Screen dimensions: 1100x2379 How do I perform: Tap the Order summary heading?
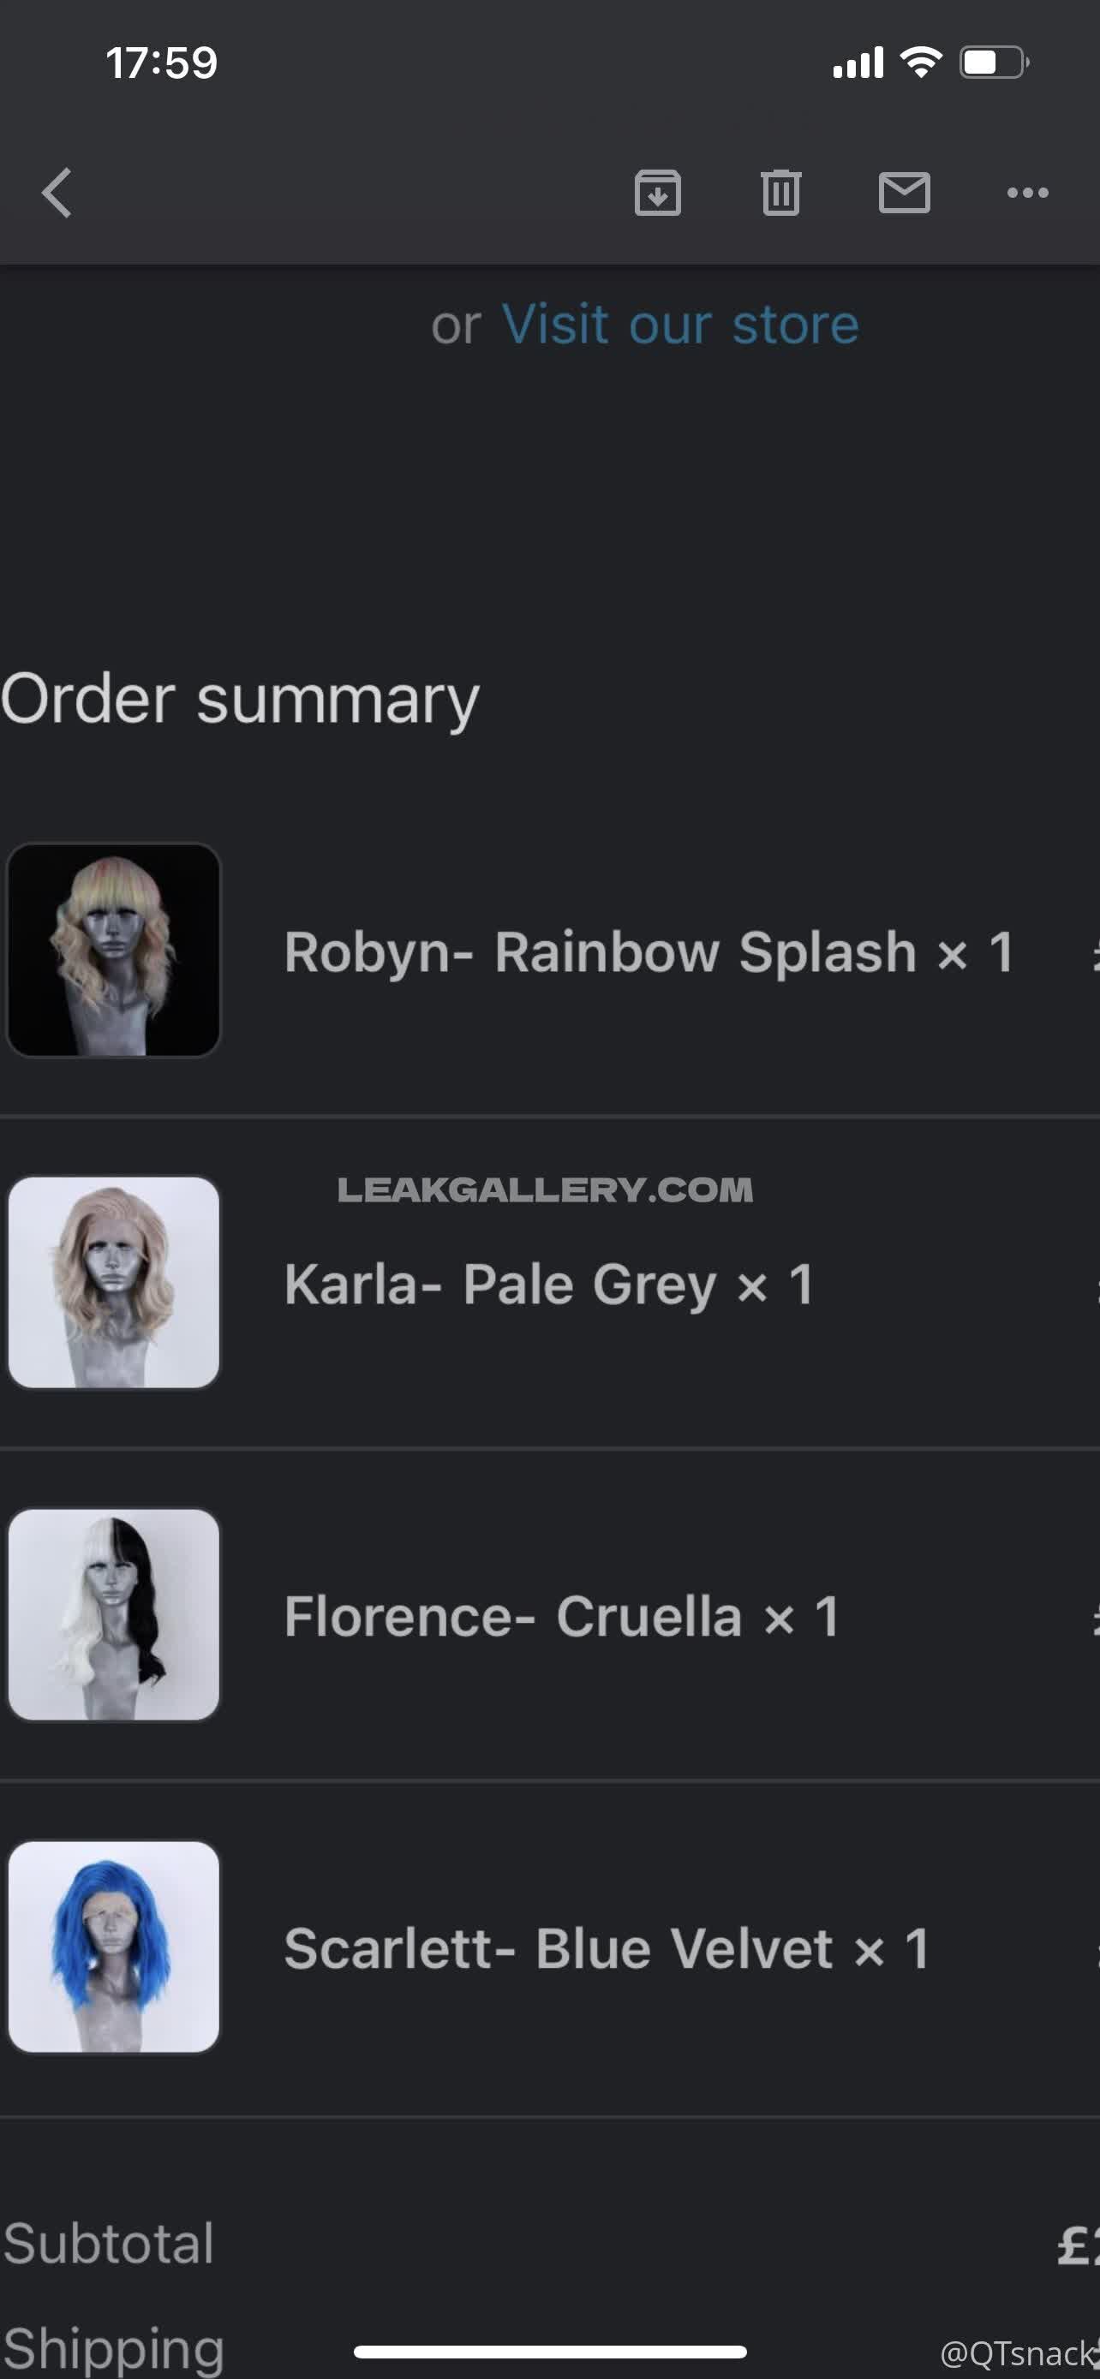(240, 699)
